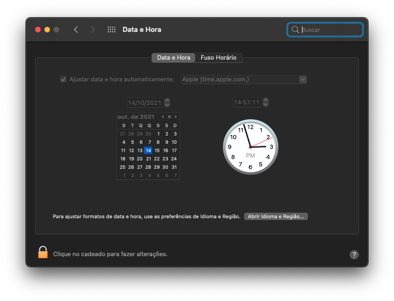Click the time field stepper arrows
The width and height of the screenshot is (394, 301).
point(265,103)
